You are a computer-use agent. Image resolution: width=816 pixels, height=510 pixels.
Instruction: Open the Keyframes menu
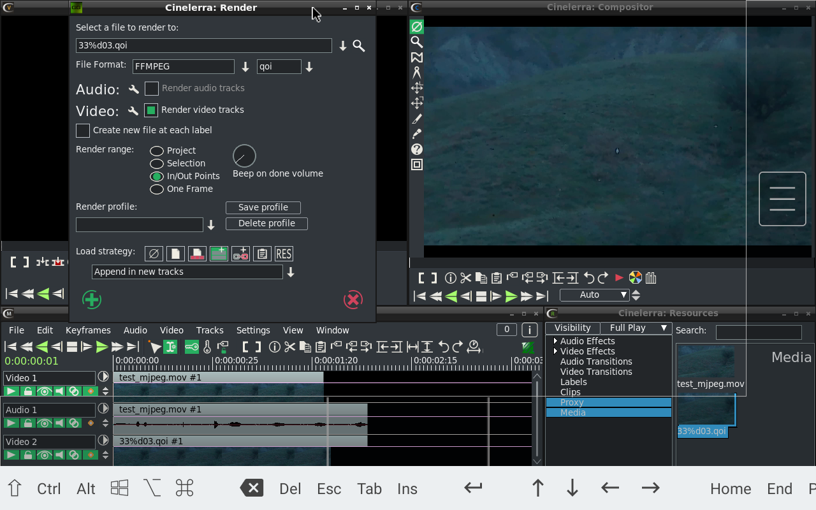point(88,330)
